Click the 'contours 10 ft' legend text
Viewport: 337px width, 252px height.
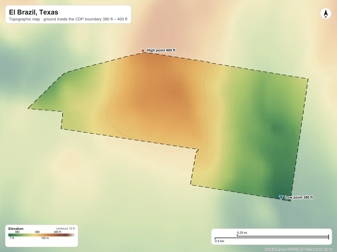(x=65, y=228)
